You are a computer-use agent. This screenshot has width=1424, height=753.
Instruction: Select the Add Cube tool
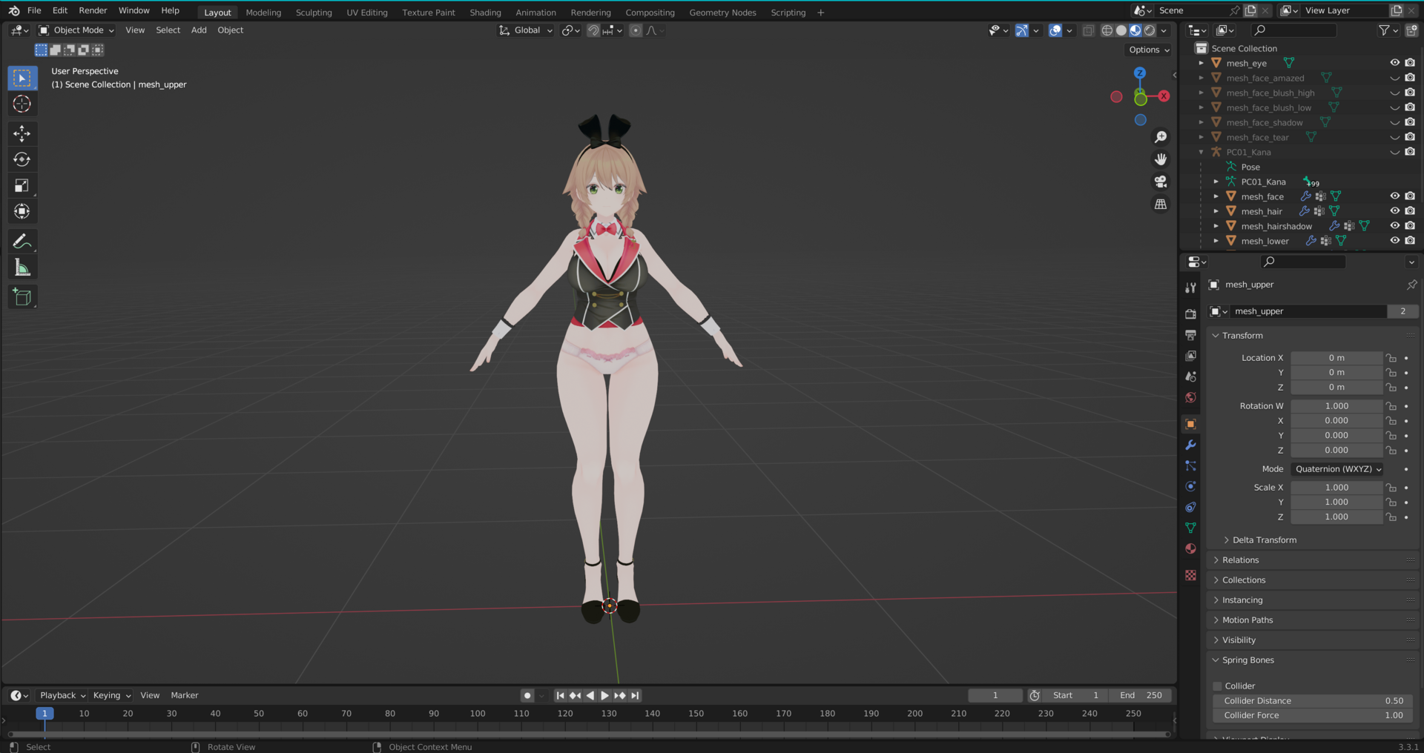[x=22, y=297]
